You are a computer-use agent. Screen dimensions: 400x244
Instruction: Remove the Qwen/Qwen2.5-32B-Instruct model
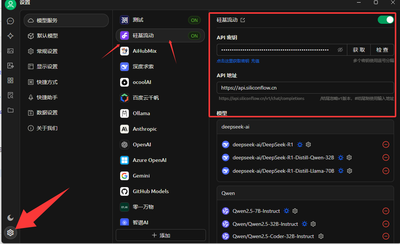[x=386, y=224]
